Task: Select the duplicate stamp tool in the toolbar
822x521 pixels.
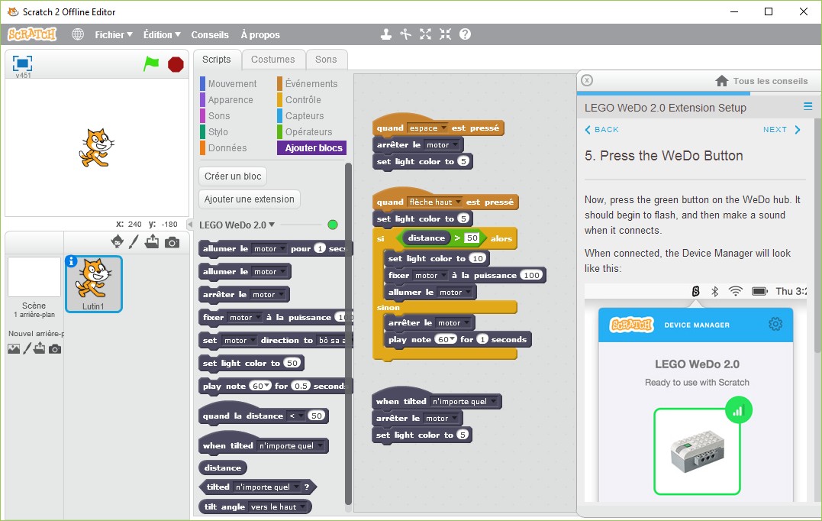Action: [385, 34]
